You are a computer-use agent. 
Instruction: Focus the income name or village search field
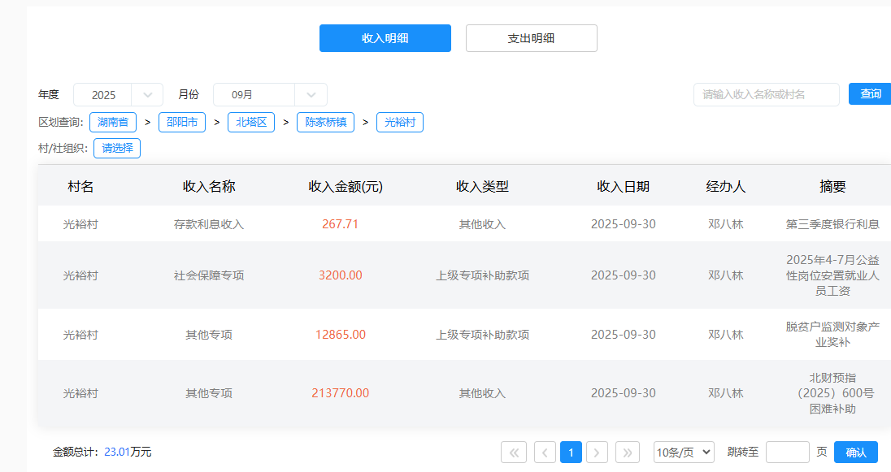click(x=766, y=94)
